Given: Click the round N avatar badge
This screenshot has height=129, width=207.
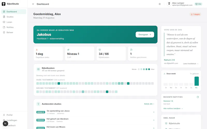Looking at the screenshot, I should pos(5,124).
